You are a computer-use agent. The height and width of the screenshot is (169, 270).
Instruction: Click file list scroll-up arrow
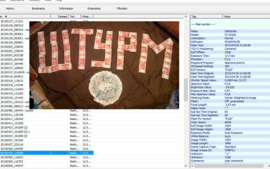tap(186, 16)
